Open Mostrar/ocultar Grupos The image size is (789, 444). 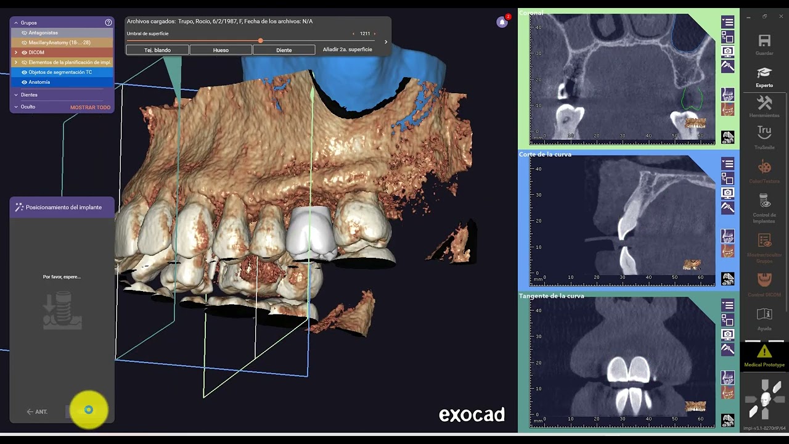[764, 241]
